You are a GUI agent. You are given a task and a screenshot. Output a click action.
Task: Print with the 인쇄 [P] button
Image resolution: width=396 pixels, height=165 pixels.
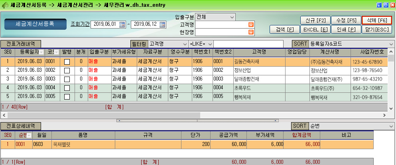[346, 29]
